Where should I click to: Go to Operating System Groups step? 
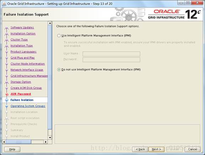click(x=28, y=106)
